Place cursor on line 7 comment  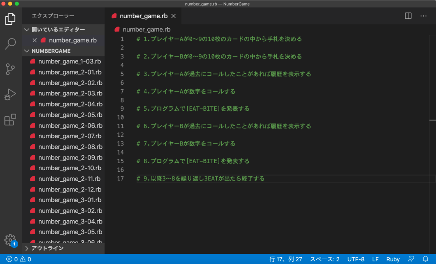click(x=186, y=91)
